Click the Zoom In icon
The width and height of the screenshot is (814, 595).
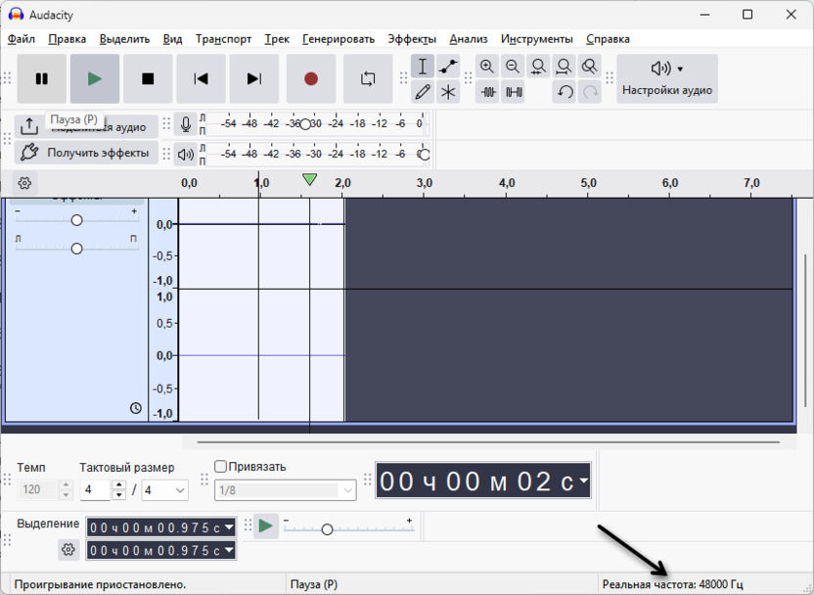487,67
